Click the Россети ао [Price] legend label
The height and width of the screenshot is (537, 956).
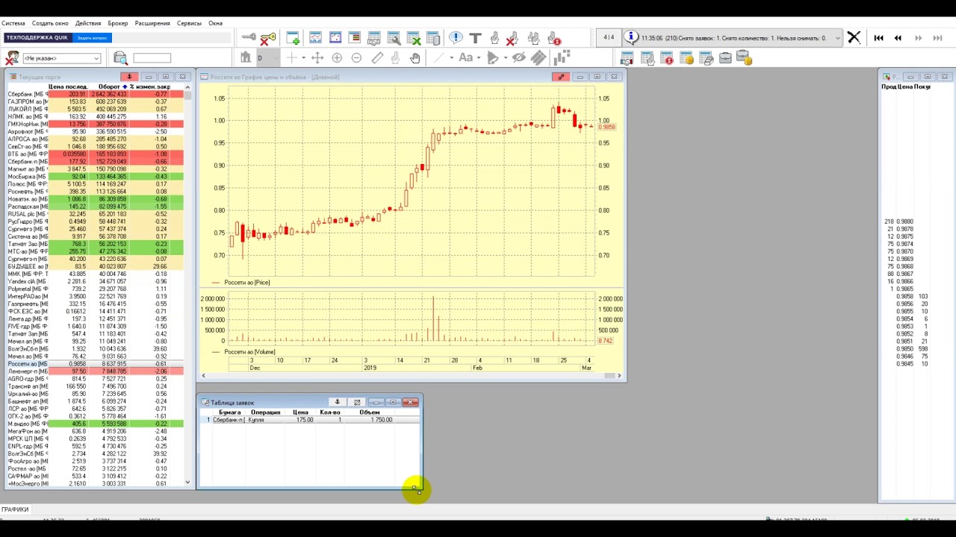247,283
